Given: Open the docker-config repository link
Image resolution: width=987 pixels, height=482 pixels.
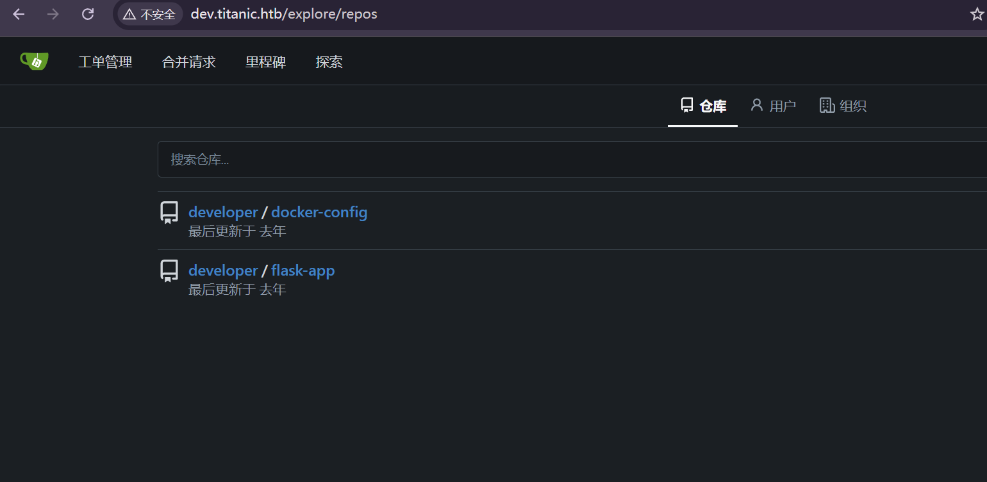Looking at the screenshot, I should click(x=319, y=212).
